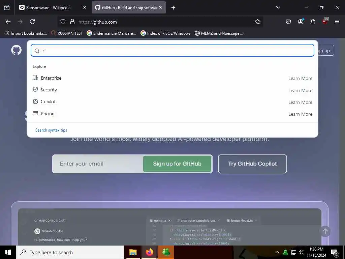This screenshot has height=259, width=345.
Task: Click the Security shield-check icon
Action: (35, 89)
